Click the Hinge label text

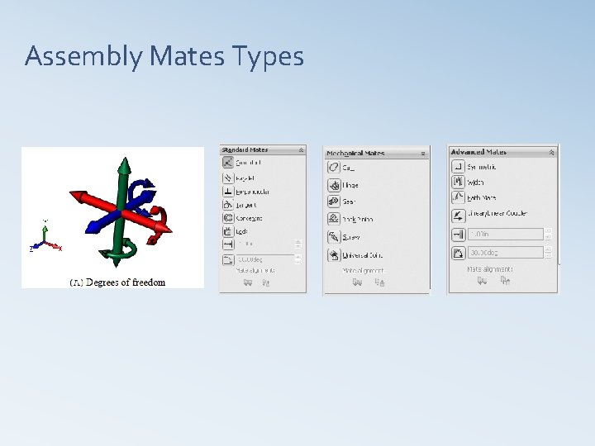(x=350, y=186)
